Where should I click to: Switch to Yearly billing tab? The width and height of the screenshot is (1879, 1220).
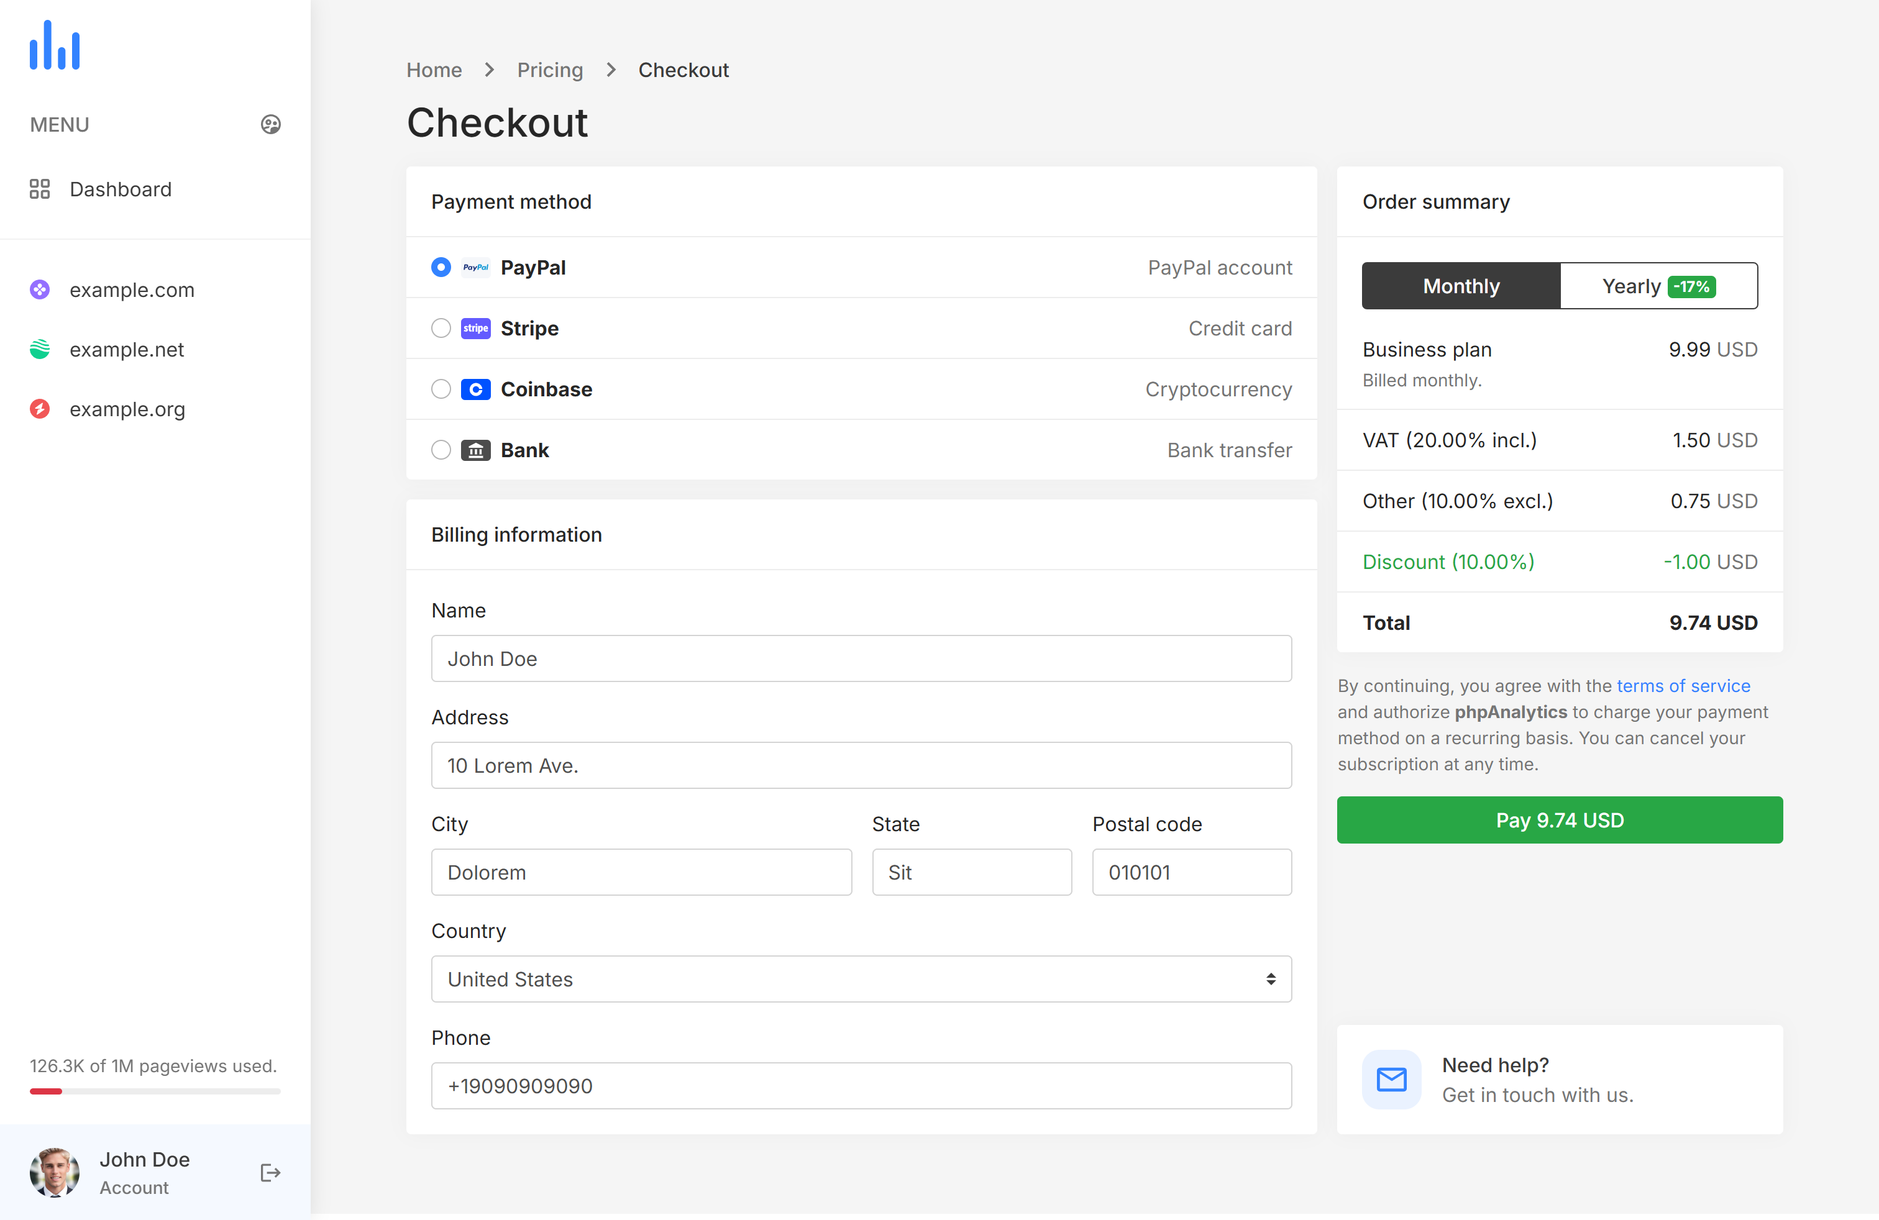[x=1658, y=286]
